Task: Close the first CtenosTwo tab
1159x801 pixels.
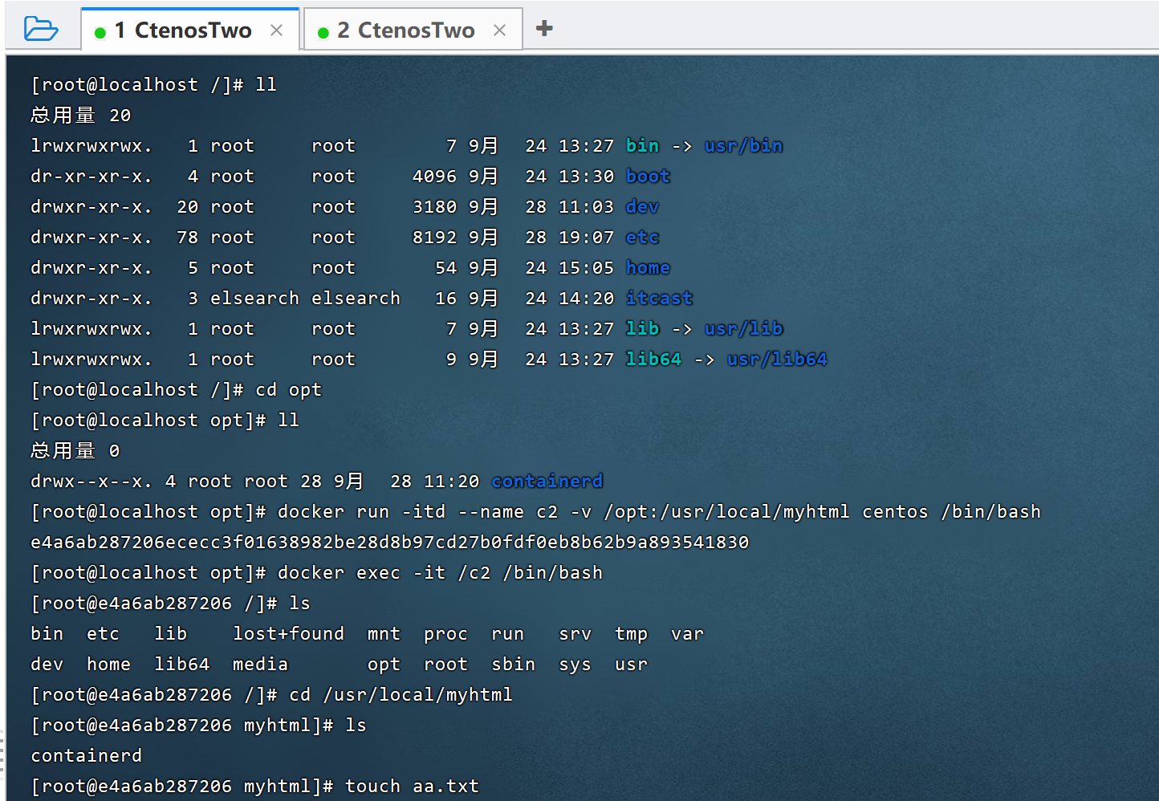Action: (x=277, y=30)
